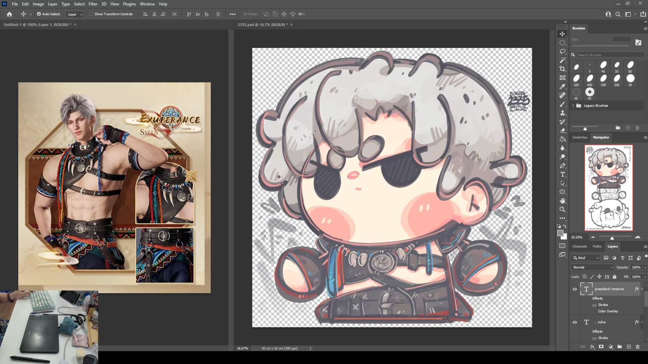This screenshot has width=648, height=364.
Task: Go to Photoshop Home screen
Action: coord(9,14)
